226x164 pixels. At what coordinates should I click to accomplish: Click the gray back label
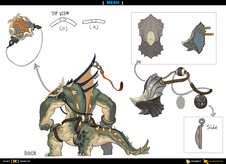(30, 153)
